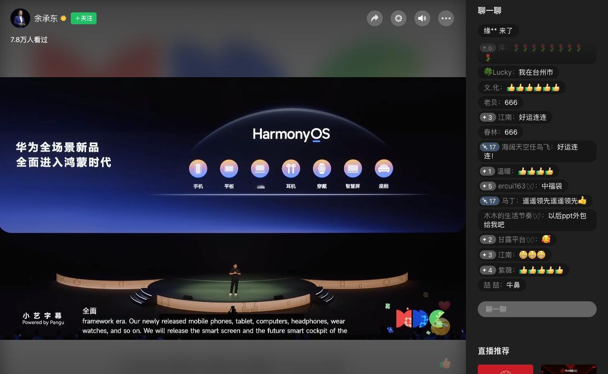Click the streamer name 余承东

pos(46,18)
